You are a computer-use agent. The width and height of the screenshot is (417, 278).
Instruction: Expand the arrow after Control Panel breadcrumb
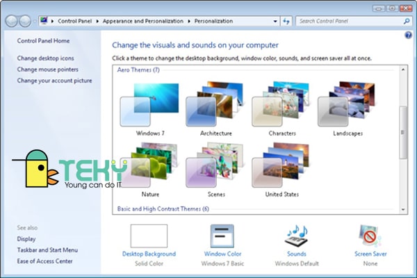click(97, 21)
